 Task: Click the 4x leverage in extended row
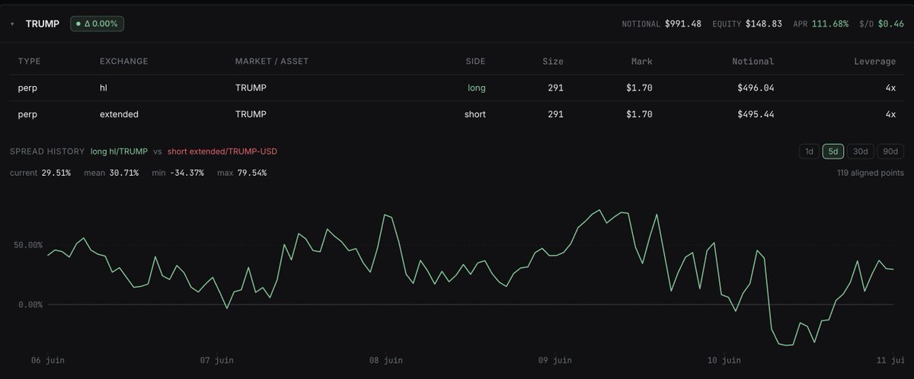pyautogui.click(x=890, y=115)
